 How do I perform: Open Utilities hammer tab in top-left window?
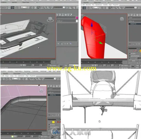[71, 15]
